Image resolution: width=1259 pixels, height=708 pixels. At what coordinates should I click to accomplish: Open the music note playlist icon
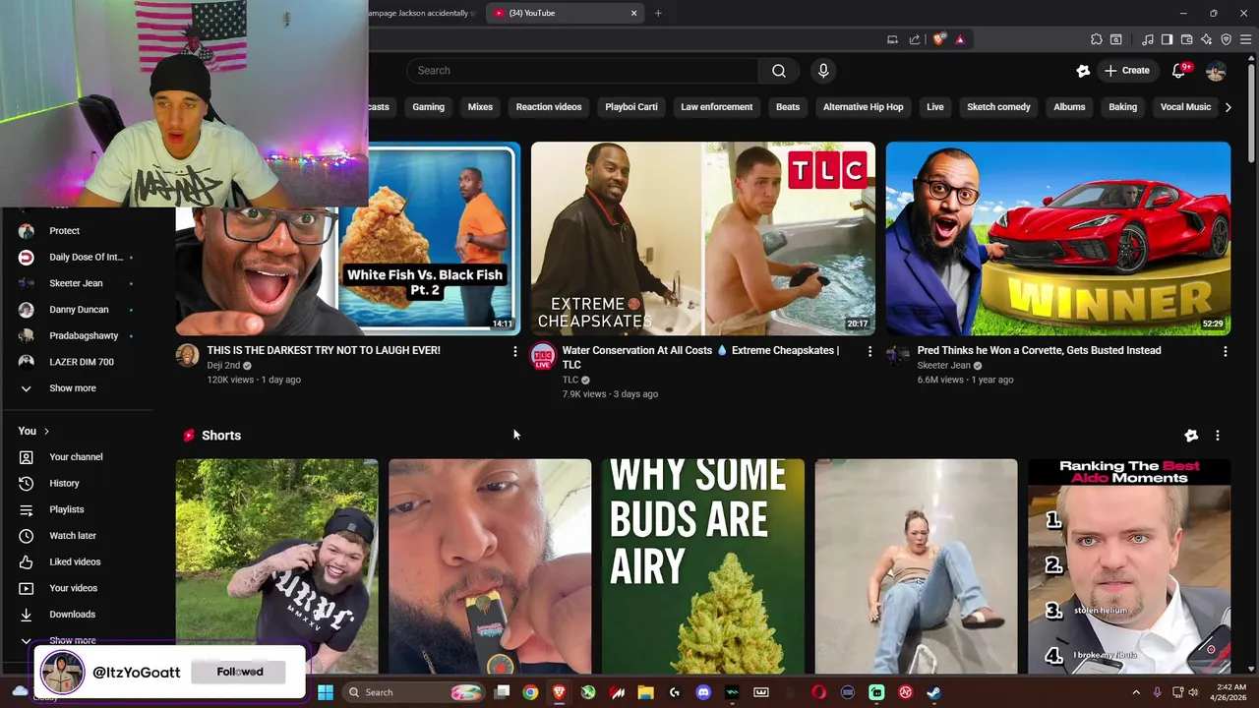[x=1147, y=39]
